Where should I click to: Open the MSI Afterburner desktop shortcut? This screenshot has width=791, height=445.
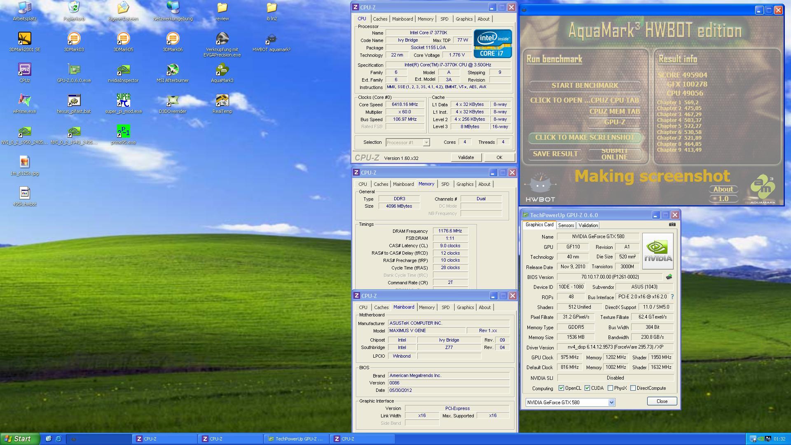pyautogui.click(x=173, y=72)
